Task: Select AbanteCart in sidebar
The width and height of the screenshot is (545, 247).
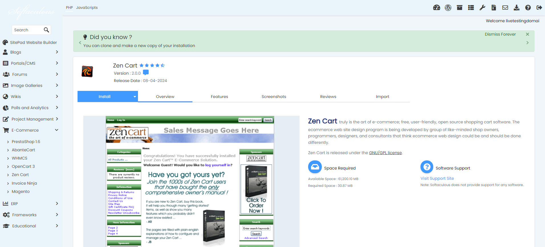Action: [x=23, y=150]
